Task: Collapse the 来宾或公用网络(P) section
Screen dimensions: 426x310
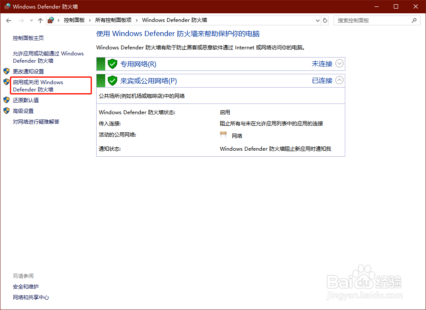Action: point(339,80)
